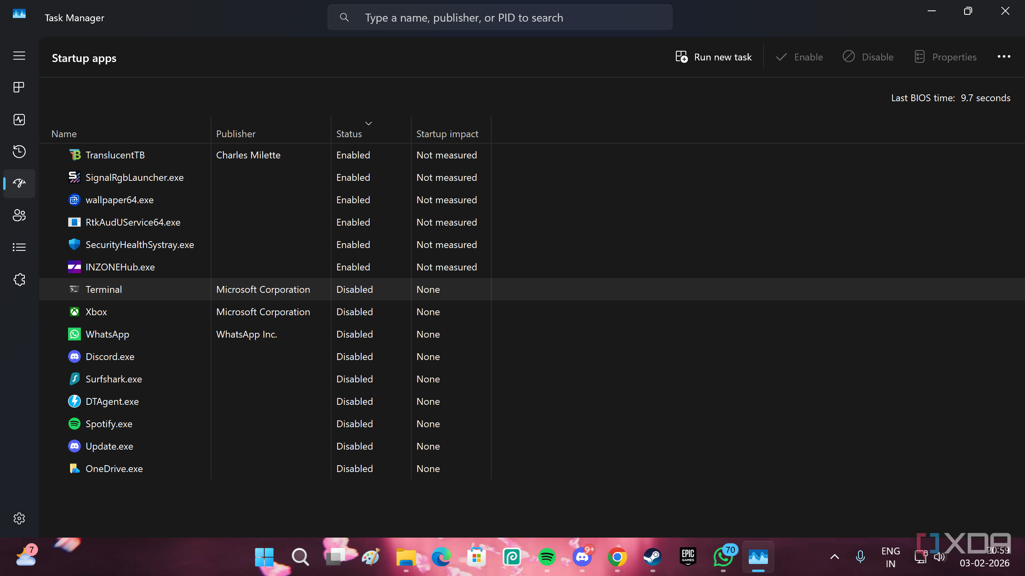This screenshot has height=576, width=1025.
Task: Select the INZONEHub.exe row
Action: coord(532,267)
